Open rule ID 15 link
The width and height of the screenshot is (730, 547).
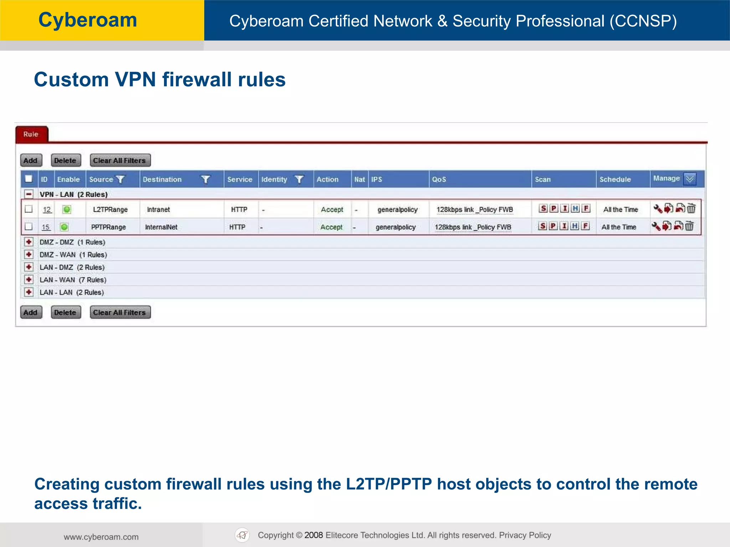pyautogui.click(x=46, y=227)
